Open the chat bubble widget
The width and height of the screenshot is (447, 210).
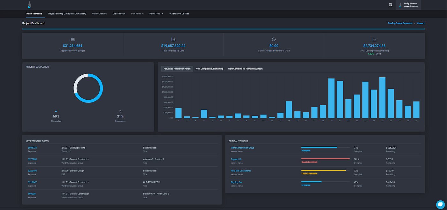440,204
